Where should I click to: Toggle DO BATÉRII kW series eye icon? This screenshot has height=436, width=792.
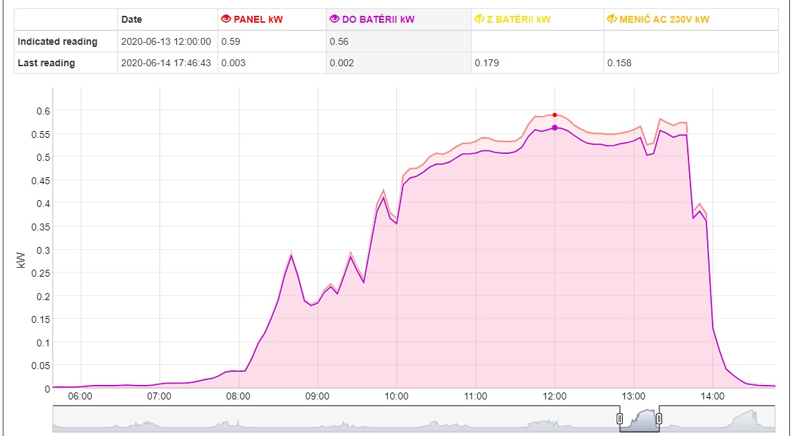tap(334, 19)
